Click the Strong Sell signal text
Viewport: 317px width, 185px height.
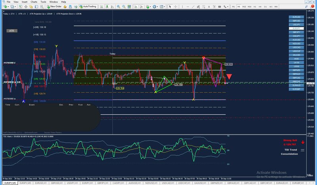pos(290,140)
